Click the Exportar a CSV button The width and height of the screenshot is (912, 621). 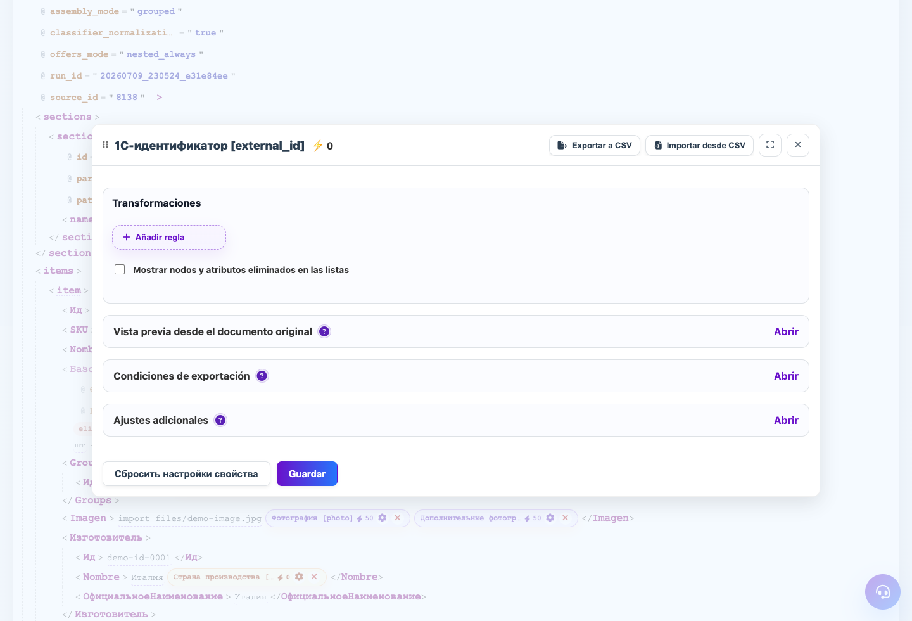pos(595,145)
